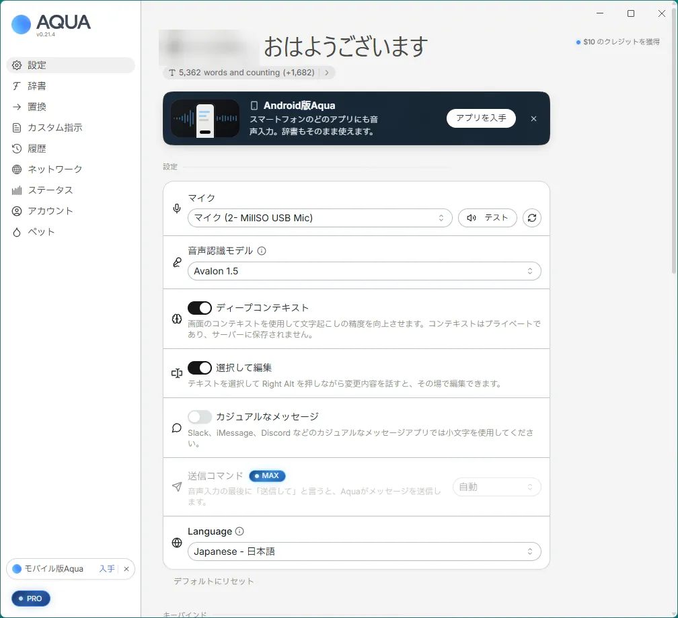Open the マイク device dropdown

coord(320,218)
